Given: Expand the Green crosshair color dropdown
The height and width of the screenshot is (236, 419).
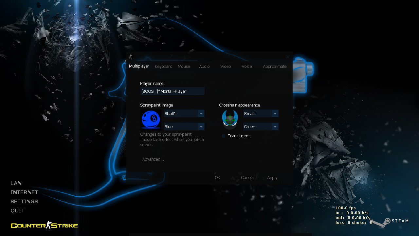Looking at the screenshot, I should 275,127.
